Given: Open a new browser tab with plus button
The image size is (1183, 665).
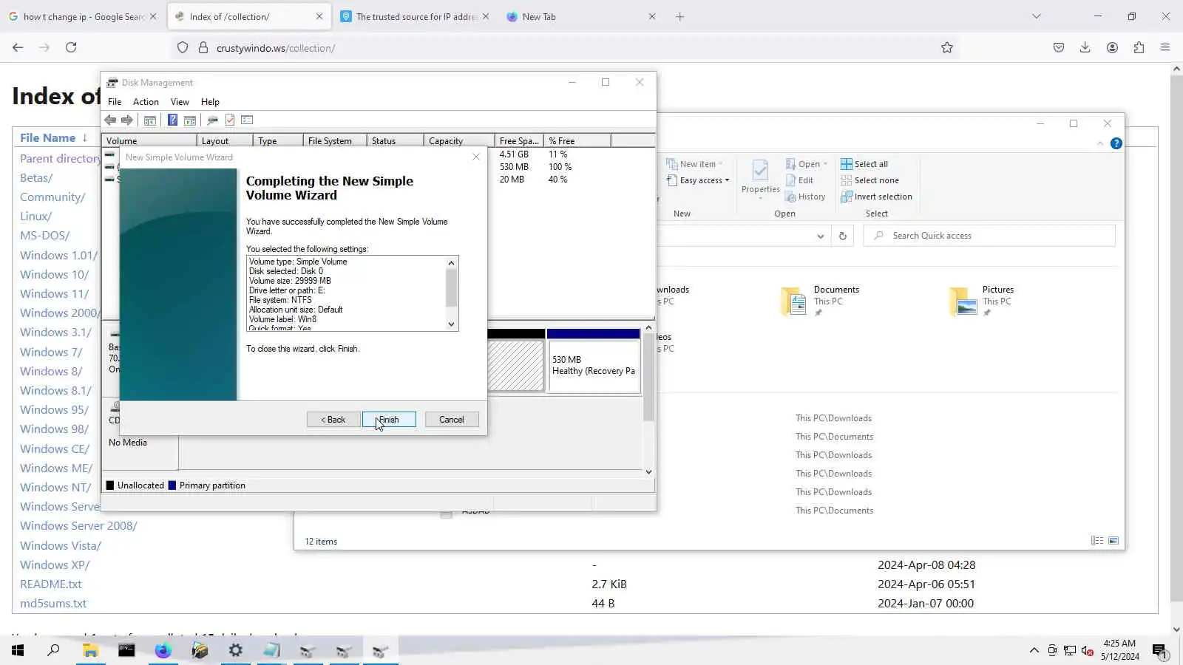Looking at the screenshot, I should click(x=680, y=16).
